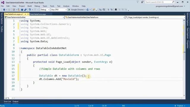Open the Debug menu
The height and width of the screenshot is (107, 190).
pos(37,6)
